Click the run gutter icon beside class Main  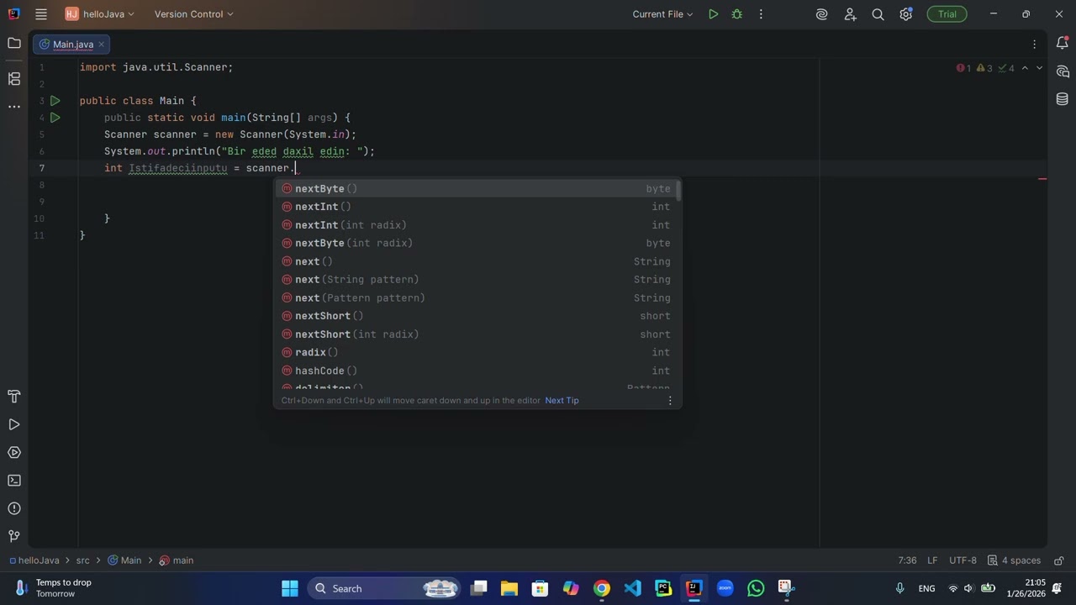(55, 101)
